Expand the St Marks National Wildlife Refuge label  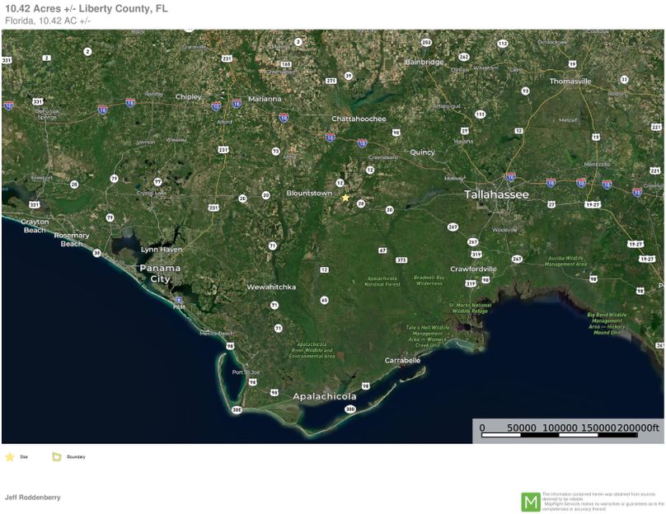point(468,307)
